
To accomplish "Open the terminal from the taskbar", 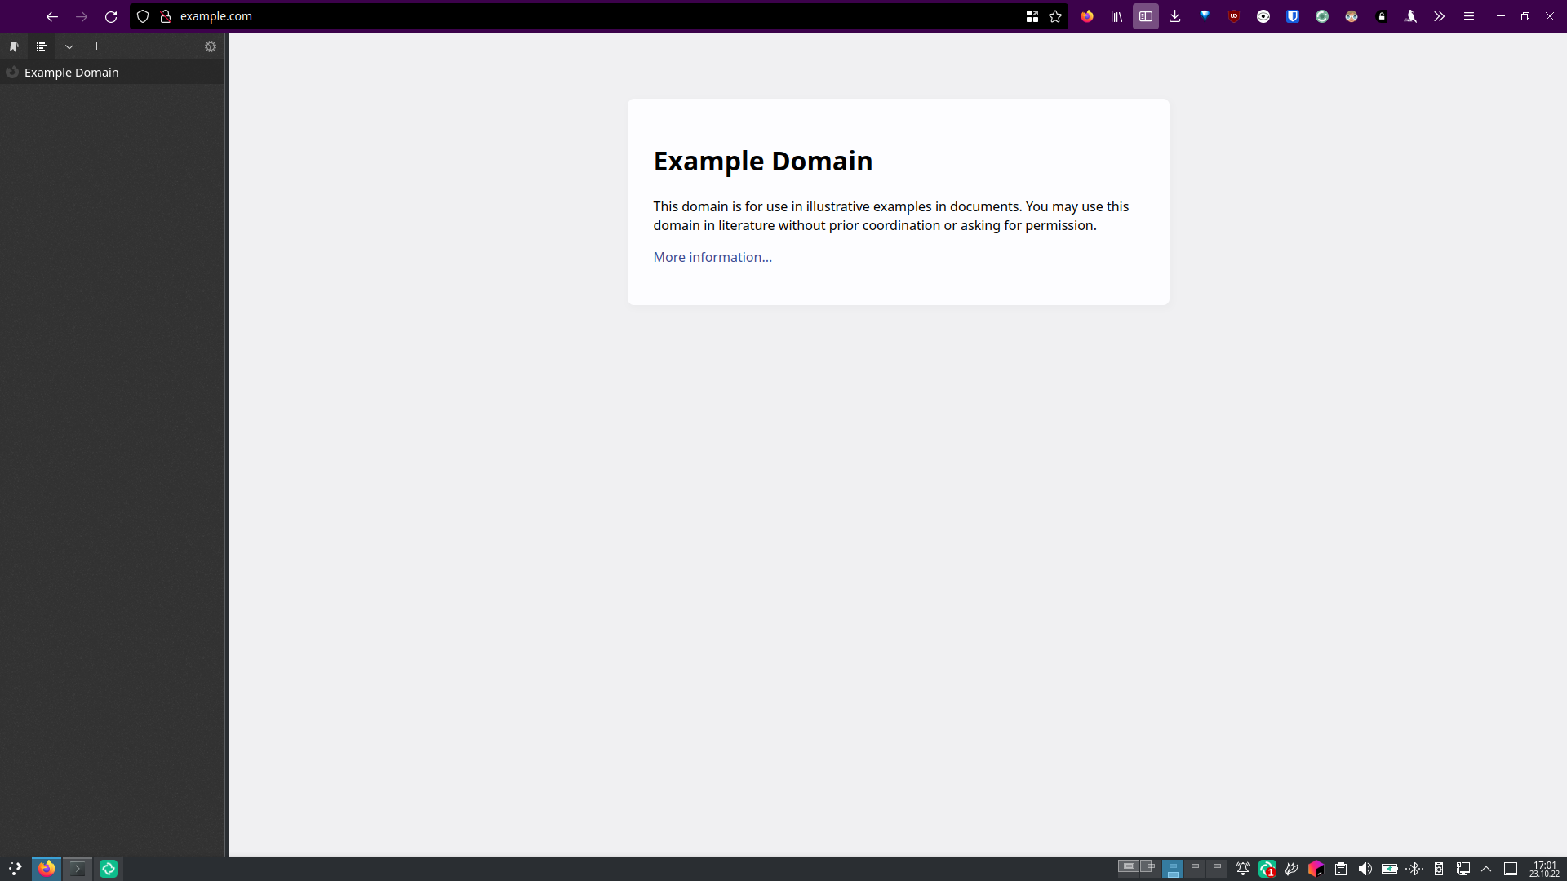I will tap(78, 869).
